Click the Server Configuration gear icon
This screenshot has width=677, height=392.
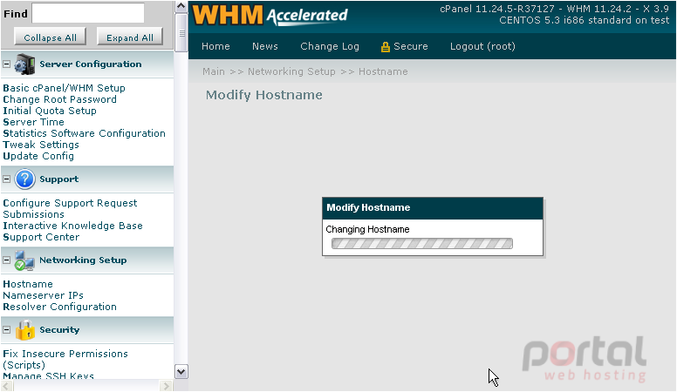click(24, 64)
